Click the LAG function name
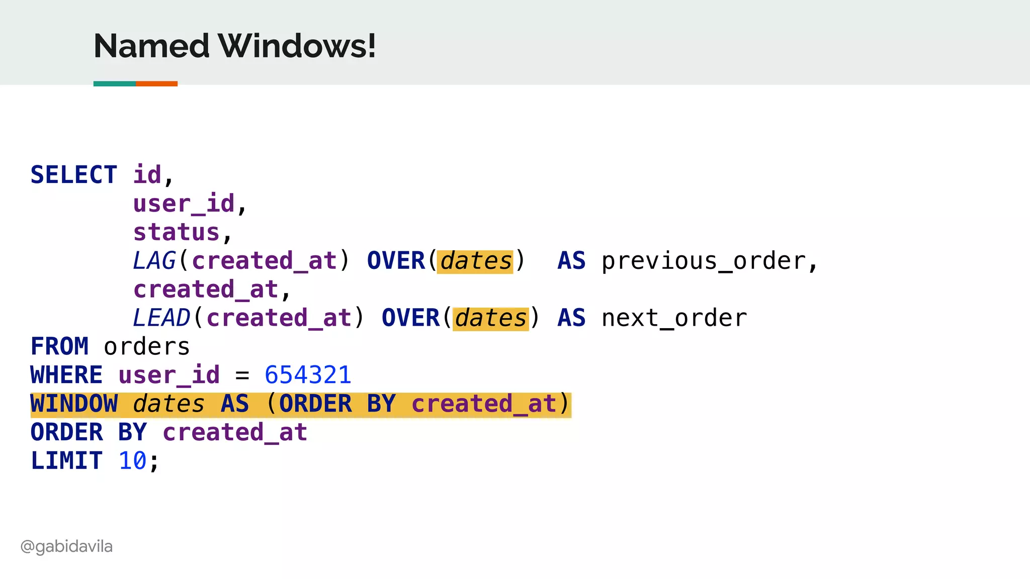 pyautogui.click(x=154, y=261)
